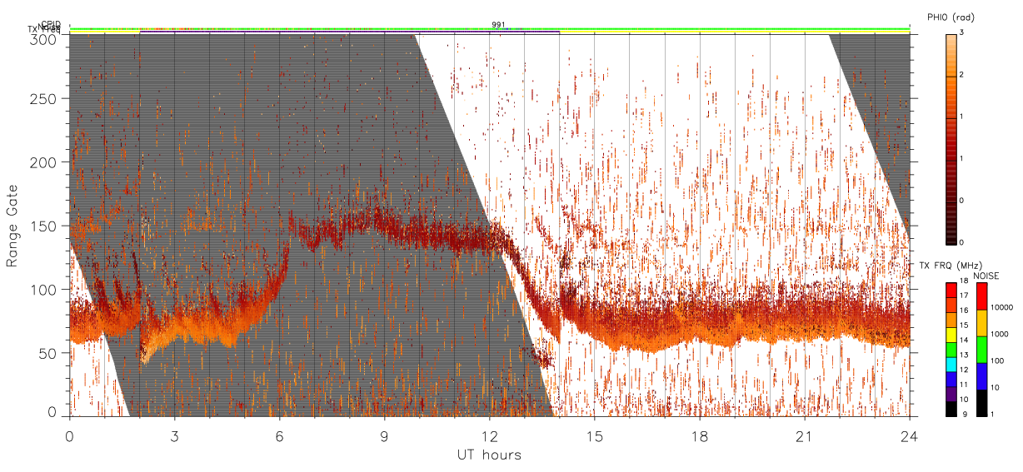Select the black NOISE swatch between 1 and 10
The image size is (1023, 472).
click(x=982, y=403)
